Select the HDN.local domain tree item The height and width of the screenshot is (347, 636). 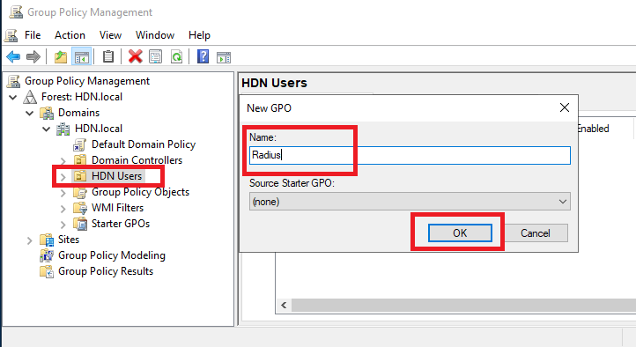pyautogui.click(x=99, y=129)
